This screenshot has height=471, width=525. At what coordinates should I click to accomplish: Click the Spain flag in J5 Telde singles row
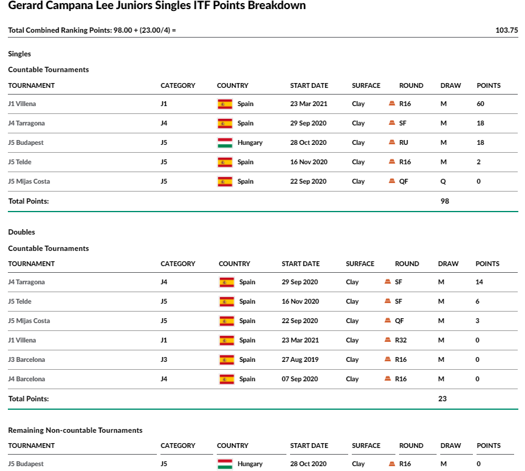[225, 162]
